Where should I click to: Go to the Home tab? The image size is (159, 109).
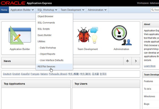pos(4,10)
